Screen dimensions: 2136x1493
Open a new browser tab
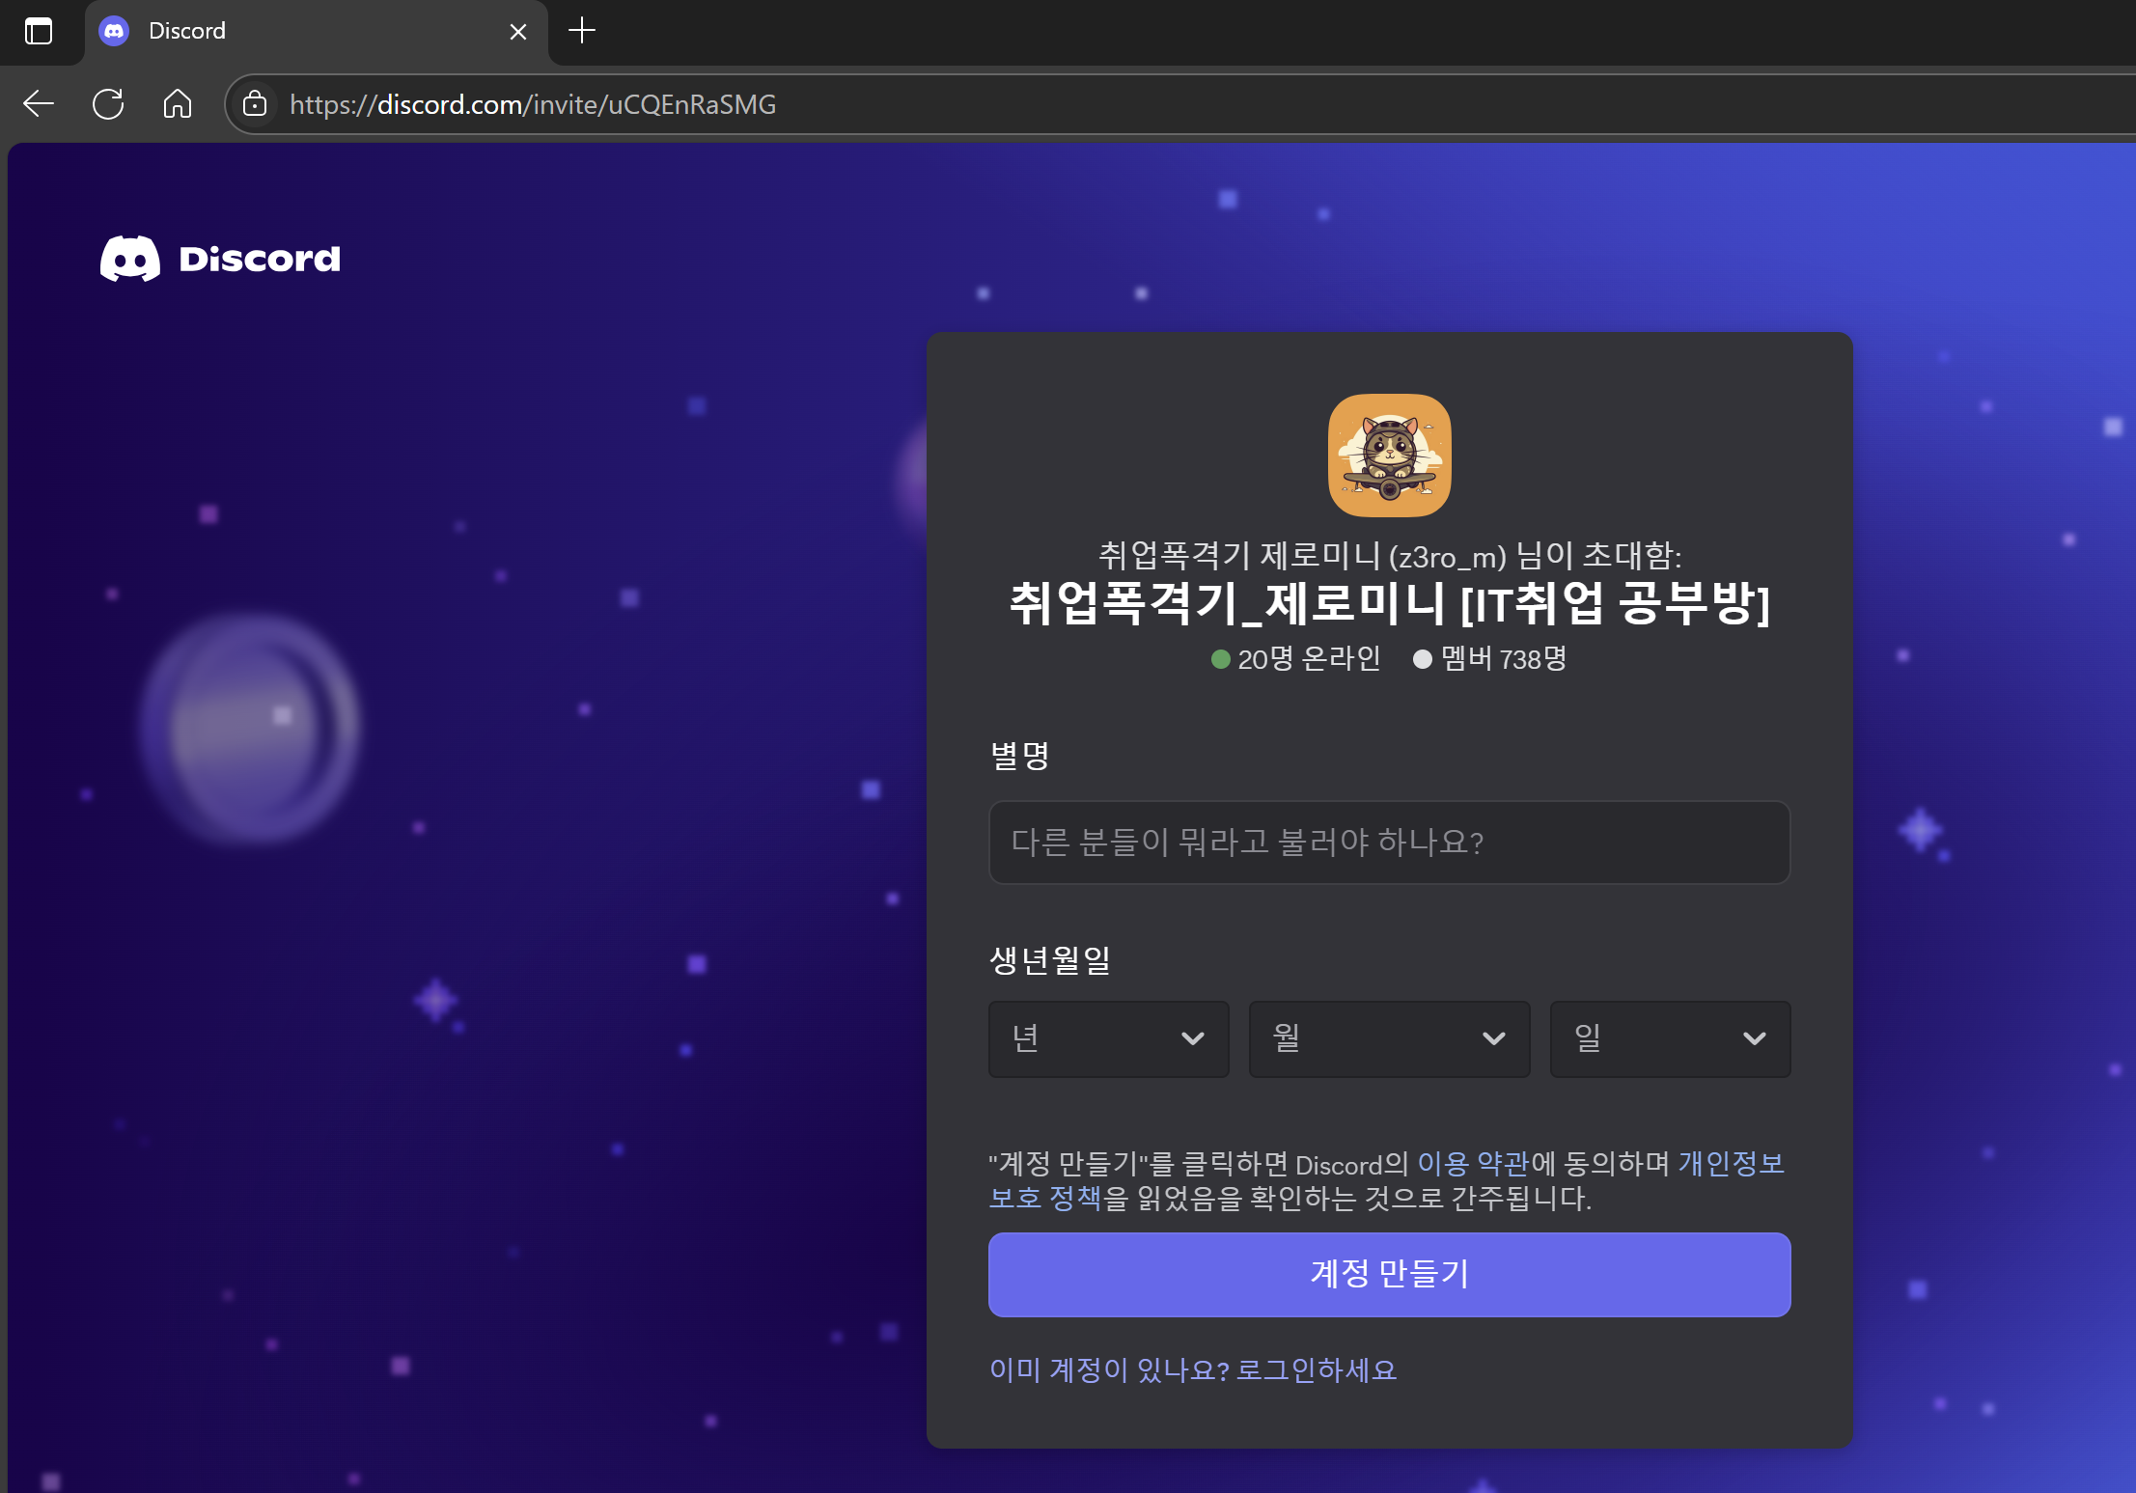[582, 31]
